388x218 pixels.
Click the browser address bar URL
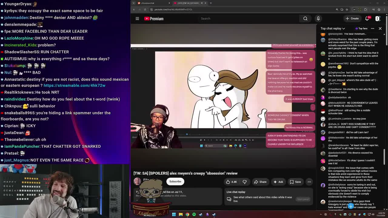(x=173, y=9)
